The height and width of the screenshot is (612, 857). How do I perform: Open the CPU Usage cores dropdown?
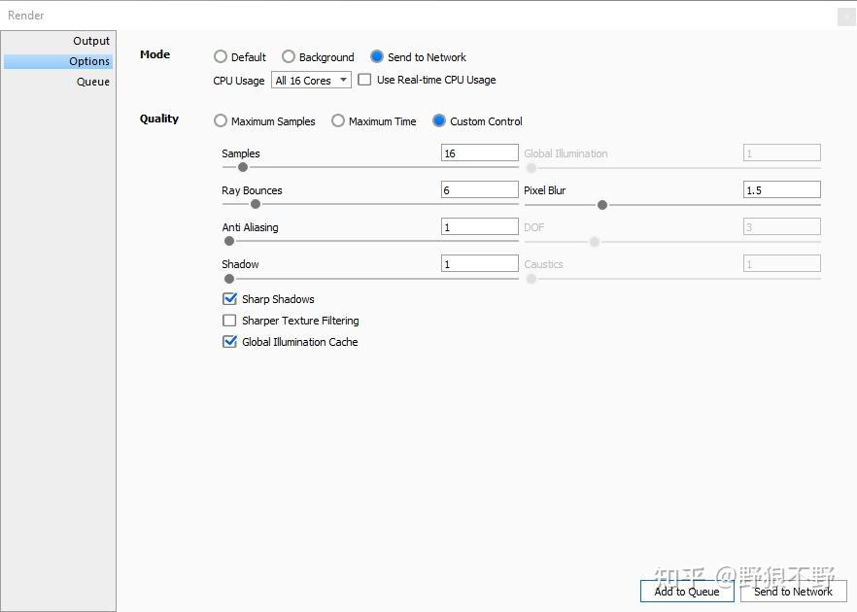pos(311,81)
